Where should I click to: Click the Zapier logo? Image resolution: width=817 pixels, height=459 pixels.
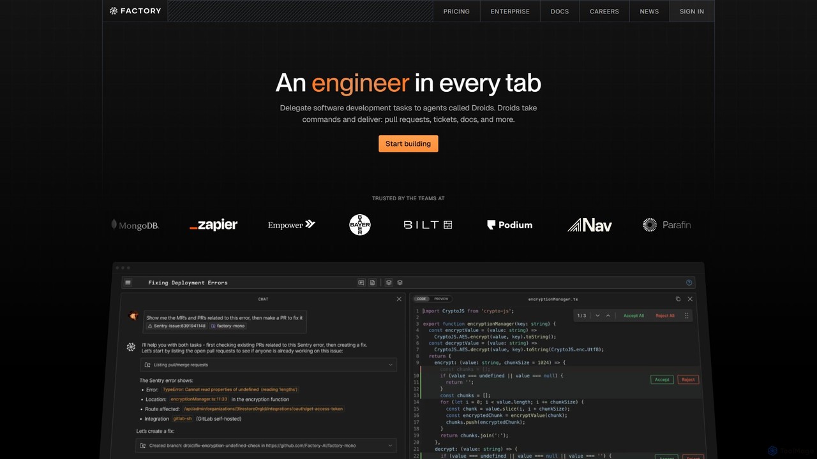(213, 224)
